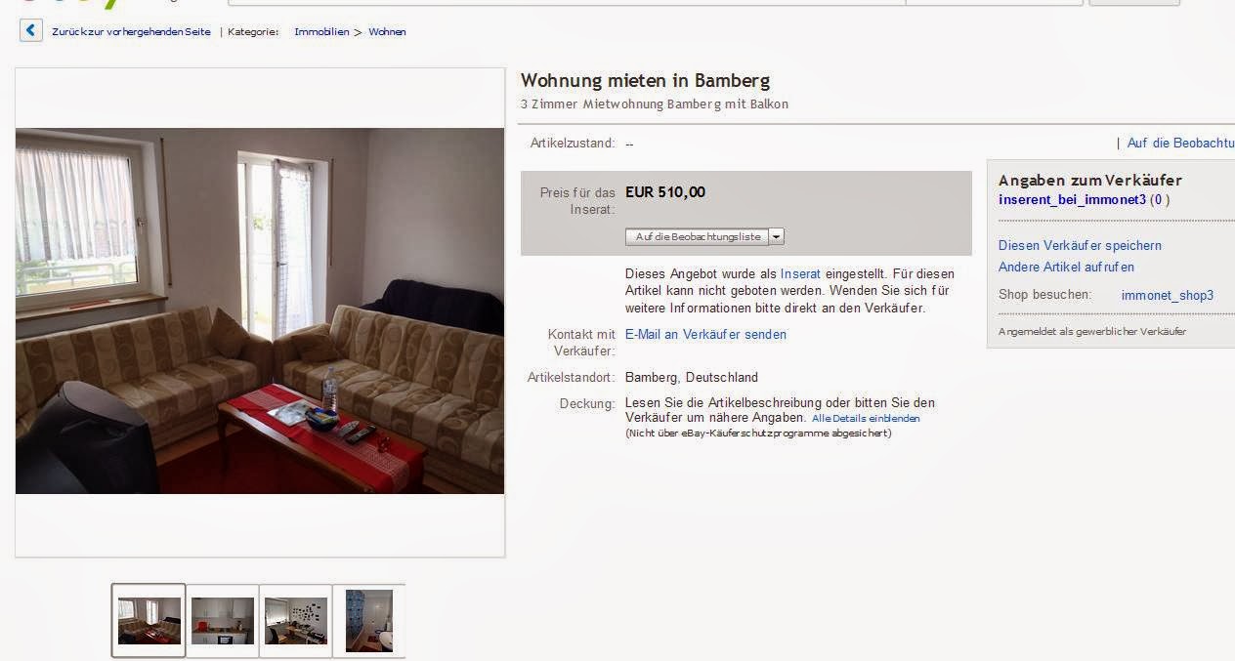The width and height of the screenshot is (1235, 661).
Task: Expand 'Alle Details einblenden' link
Action: tap(866, 418)
